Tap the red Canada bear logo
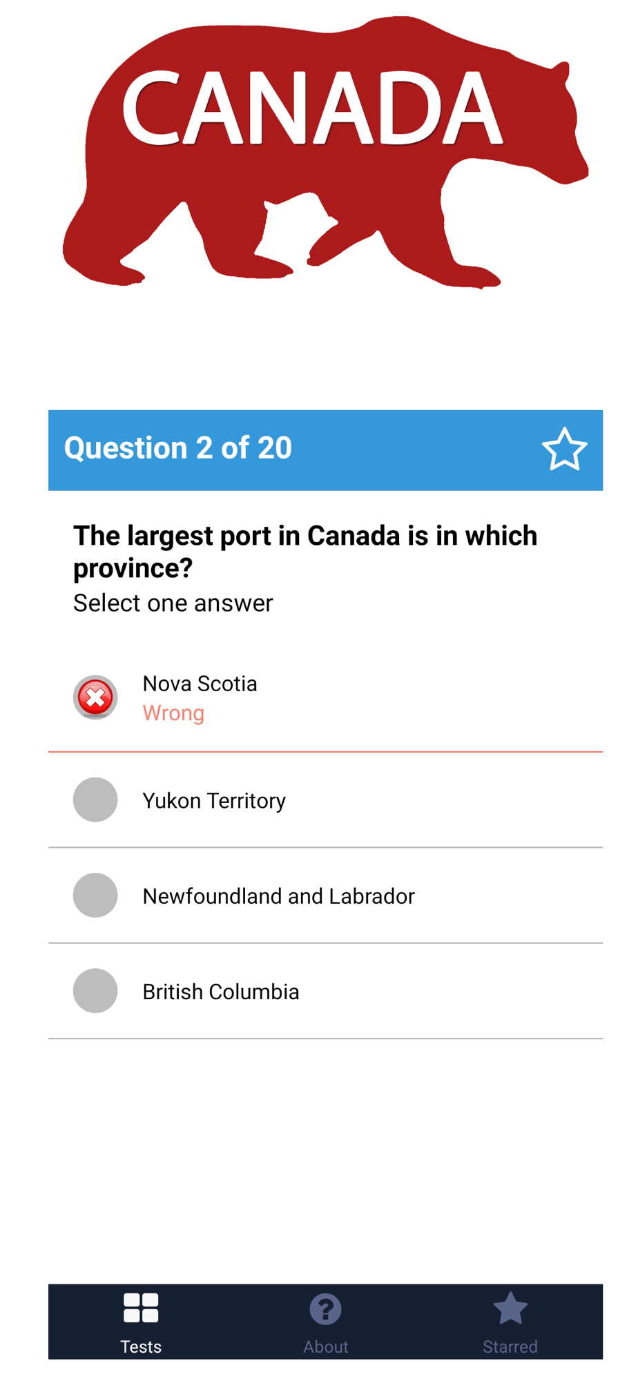The image size is (638, 1381). [325, 152]
